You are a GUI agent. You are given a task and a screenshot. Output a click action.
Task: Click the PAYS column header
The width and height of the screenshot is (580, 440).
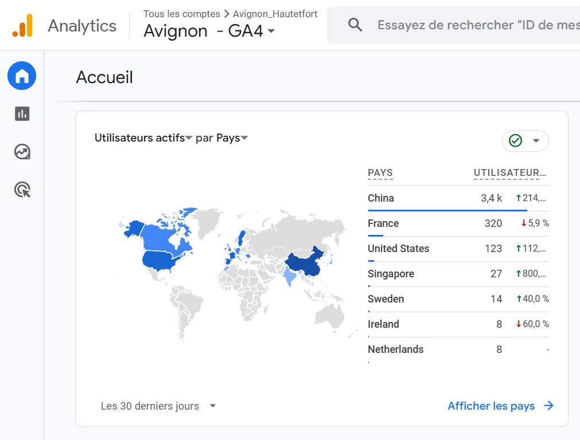[380, 173]
